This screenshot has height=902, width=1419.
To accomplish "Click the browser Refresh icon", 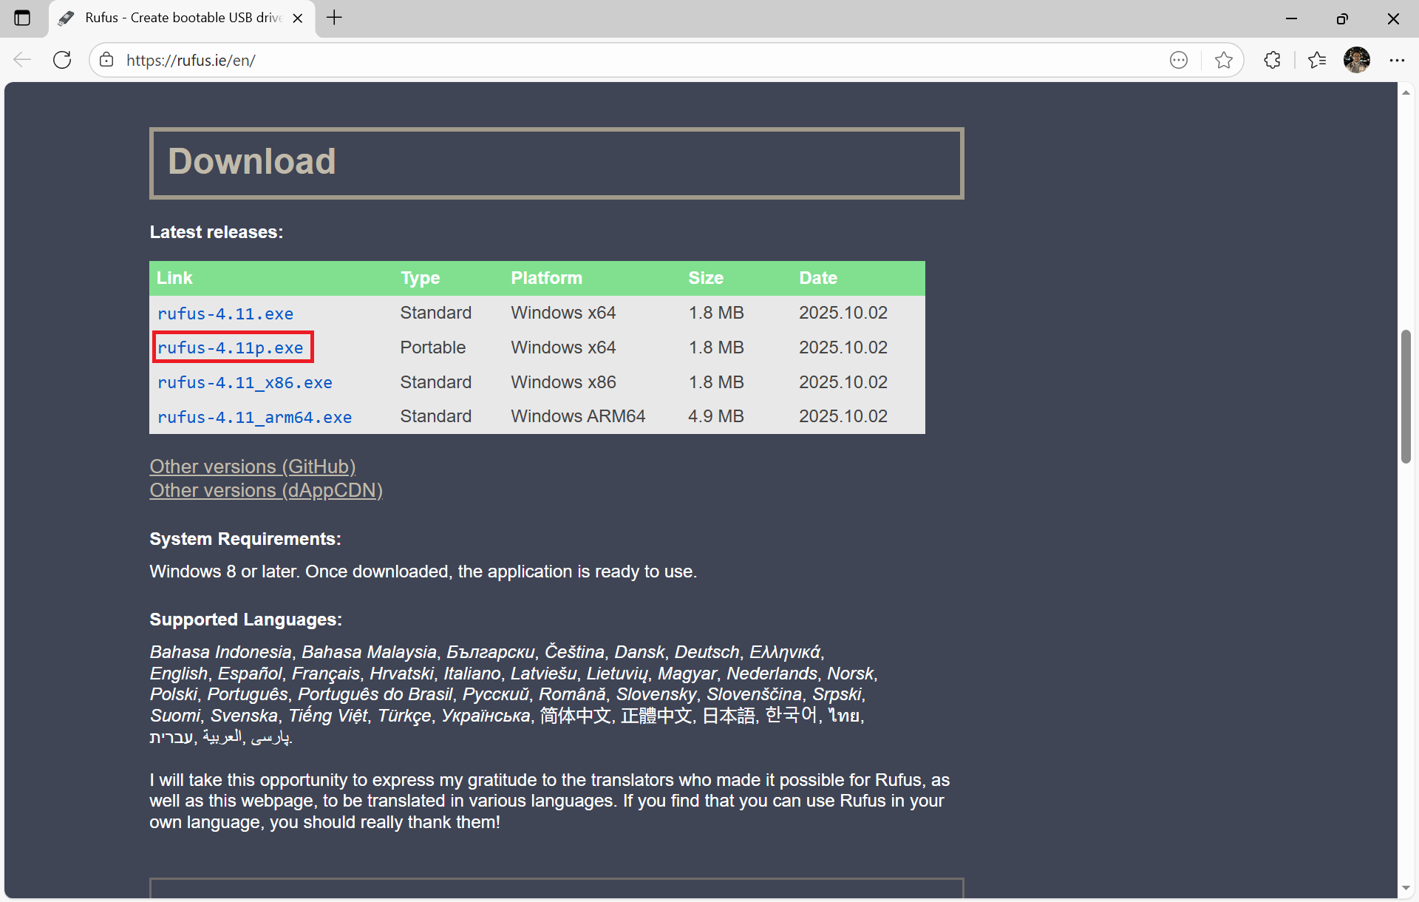I will [x=62, y=60].
